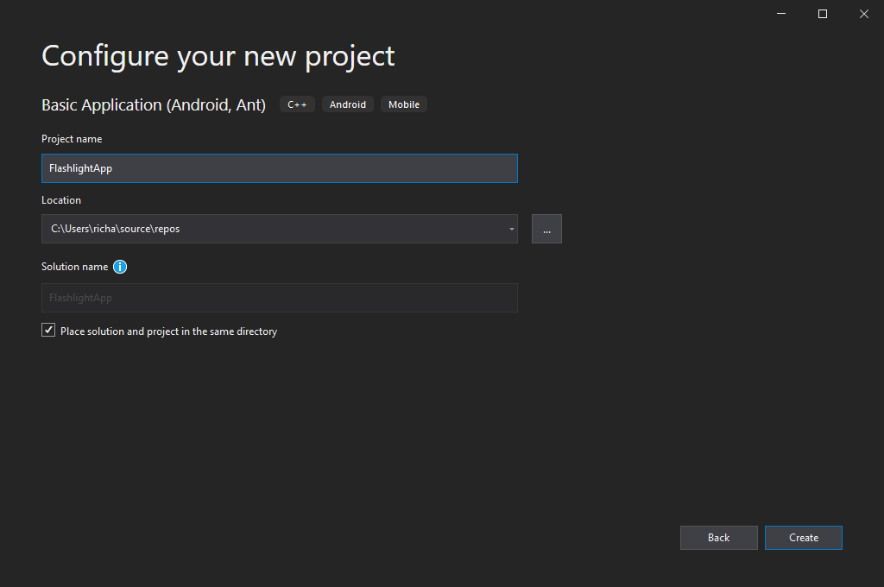Click the Configure your new project heading
This screenshot has height=587, width=884.
point(218,55)
